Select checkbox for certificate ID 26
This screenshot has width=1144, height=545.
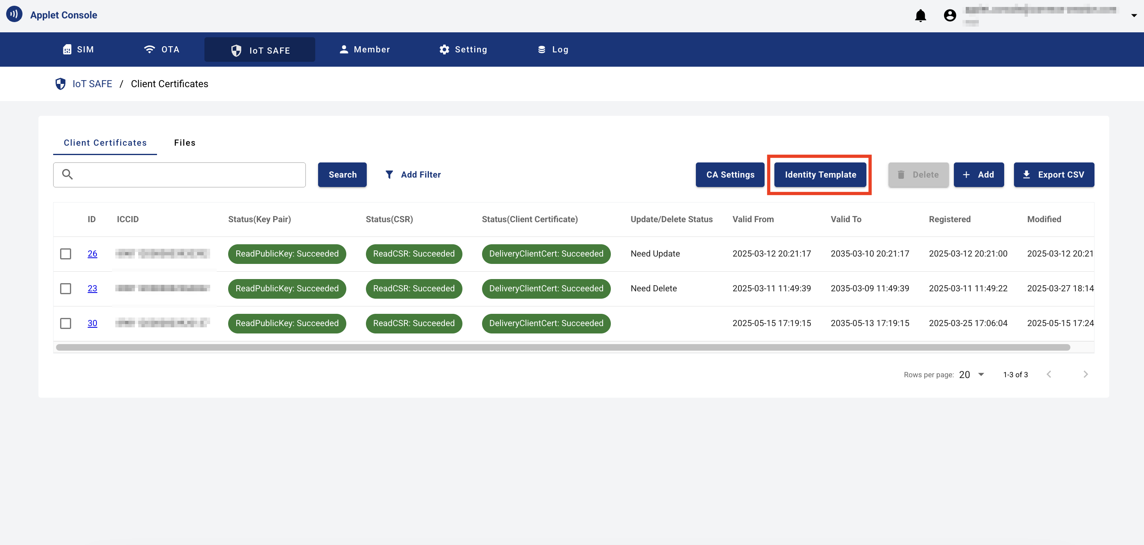pyautogui.click(x=66, y=254)
